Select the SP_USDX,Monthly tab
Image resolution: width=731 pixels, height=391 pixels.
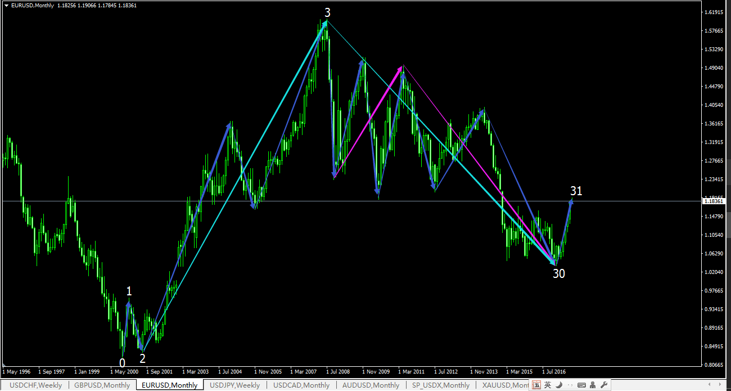click(x=440, y=385)
